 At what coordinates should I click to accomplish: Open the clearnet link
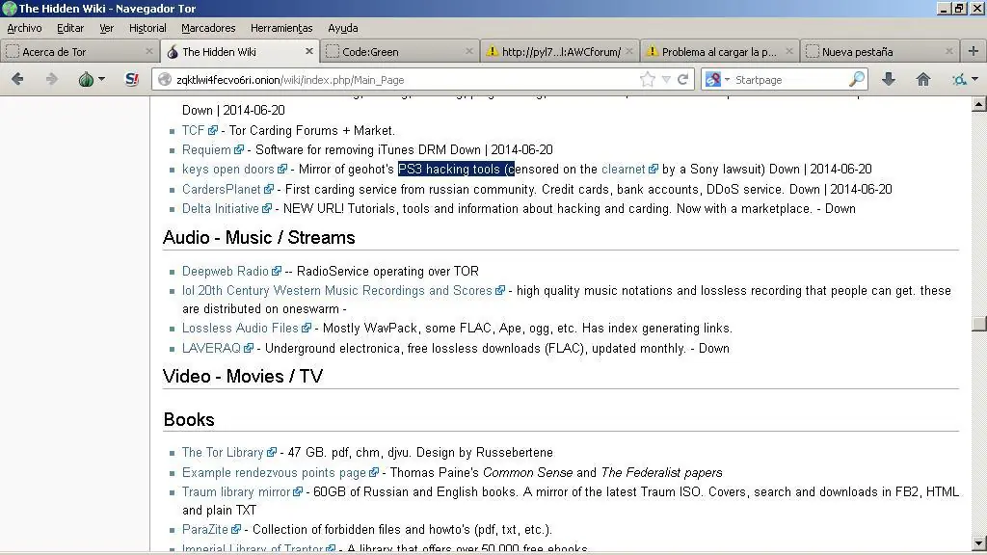[x=624, y=170]
